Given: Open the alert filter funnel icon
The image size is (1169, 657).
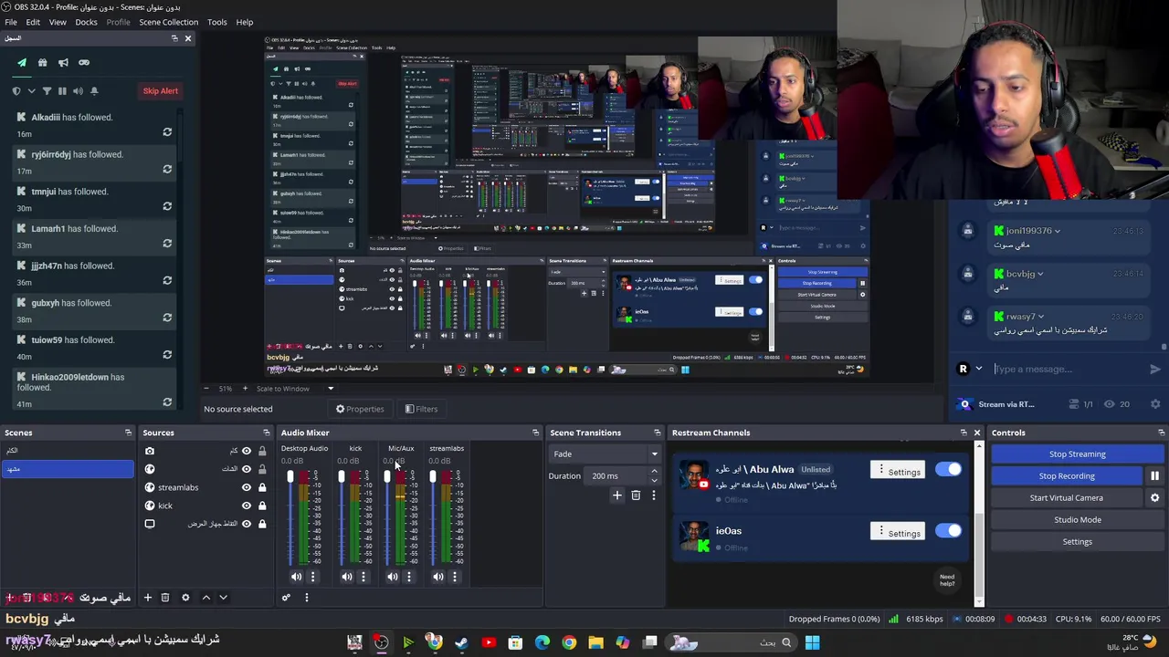Looking at the screenshot, I should coord(47,91).
